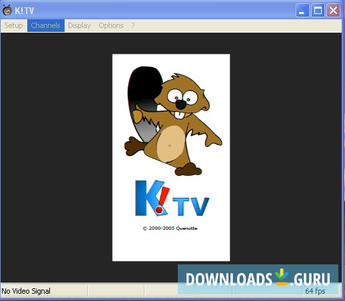This screenshot has height=301, width=345.
Task: Open the Setup menu
Action: [13, 25]
